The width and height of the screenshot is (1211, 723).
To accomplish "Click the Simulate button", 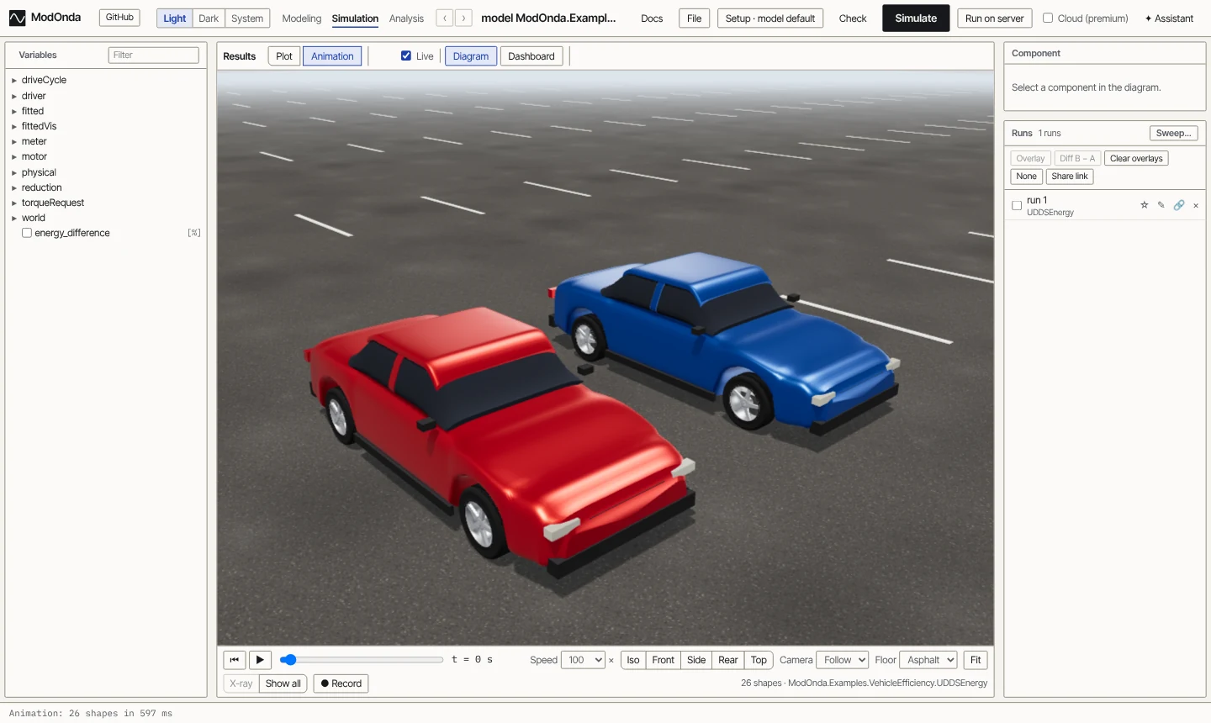I will click(x=916, y=18).
